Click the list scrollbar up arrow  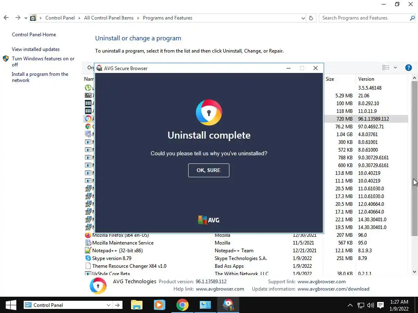[x=414, y=78]
